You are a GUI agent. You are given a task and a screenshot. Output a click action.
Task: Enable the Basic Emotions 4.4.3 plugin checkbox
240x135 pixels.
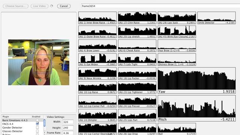(x=37, y=120)
